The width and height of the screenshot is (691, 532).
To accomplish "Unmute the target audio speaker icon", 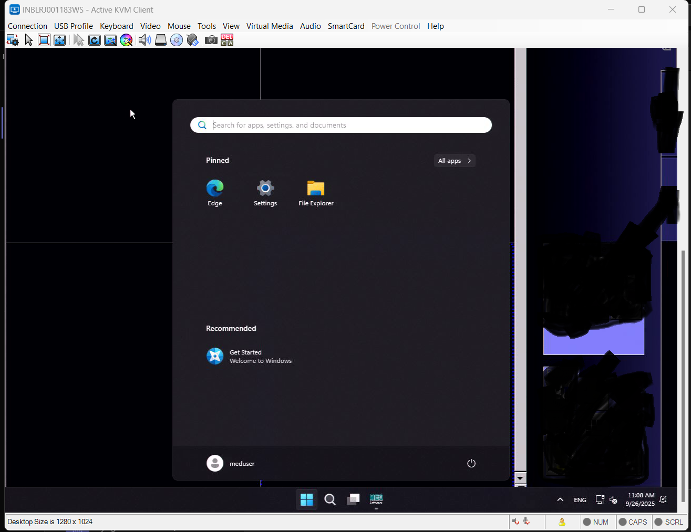I will coord(145,40).
